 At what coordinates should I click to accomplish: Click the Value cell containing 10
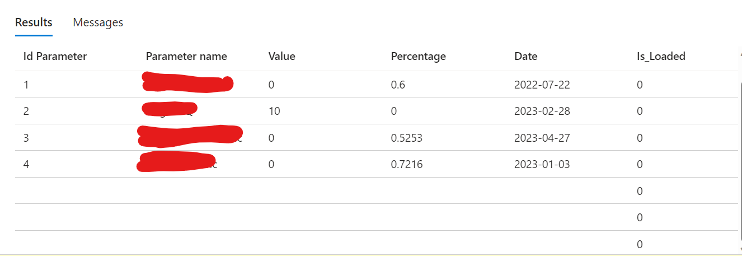(x=274, y=111)
